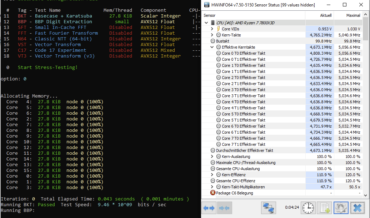Click the icon beside Core 7 T1 Effektiver Takt
This screenshot has height=218, width=370.
coord(219,144)
